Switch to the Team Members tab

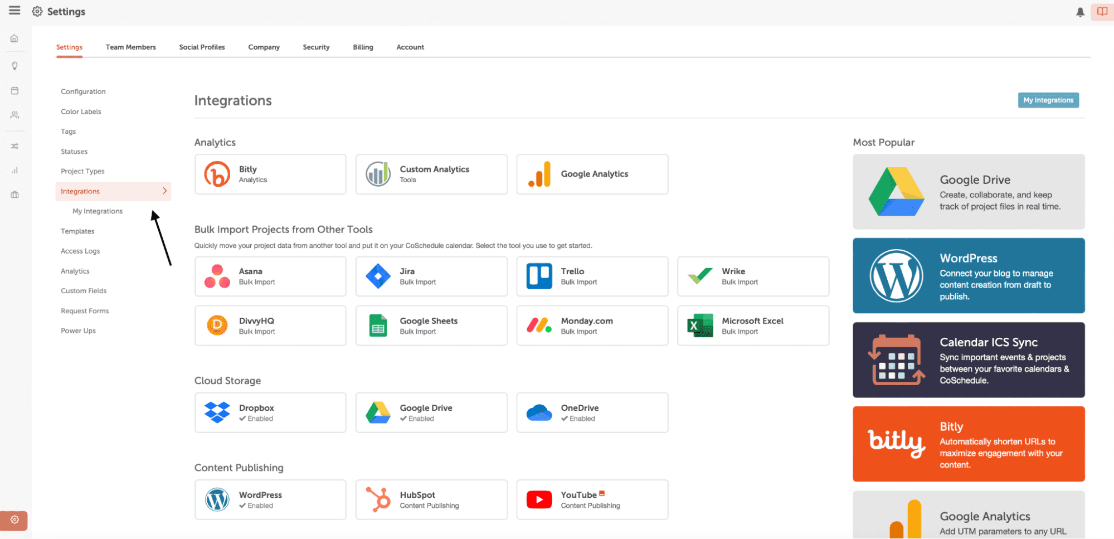[x=130, y=47]
